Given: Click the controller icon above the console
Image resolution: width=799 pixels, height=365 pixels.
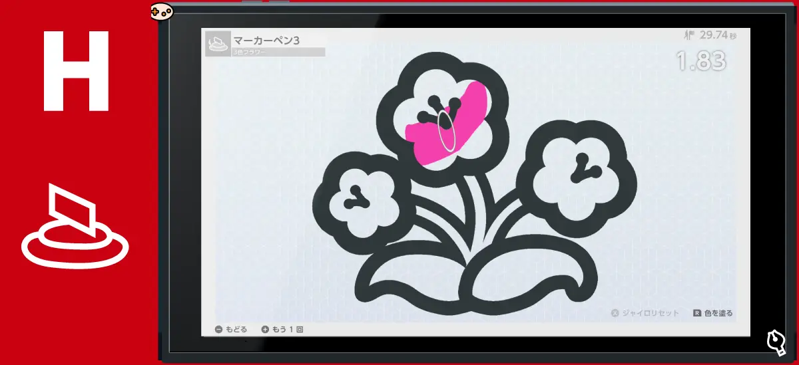Looking at the screenshot, I should click(x=161, y=11).
